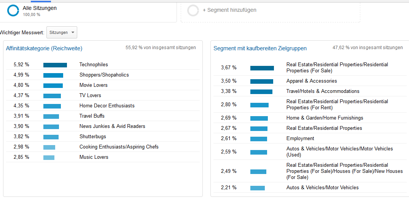The height and width of the screenshot is (198, 409).
Task: Click the Music Lovers bar
Action: coord(49,158)
